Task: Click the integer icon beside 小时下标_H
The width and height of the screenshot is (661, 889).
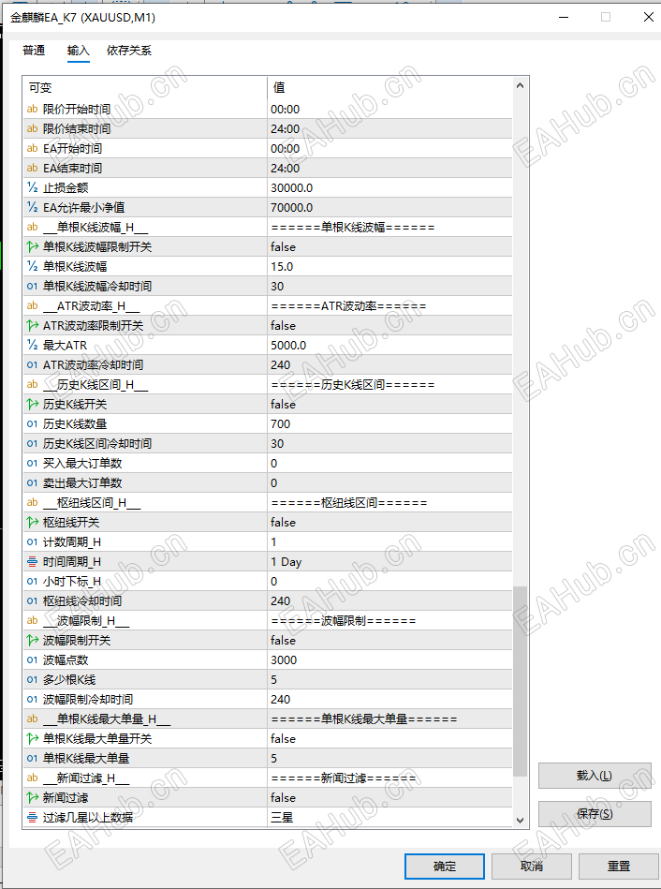Action: (x=33, y=581)
